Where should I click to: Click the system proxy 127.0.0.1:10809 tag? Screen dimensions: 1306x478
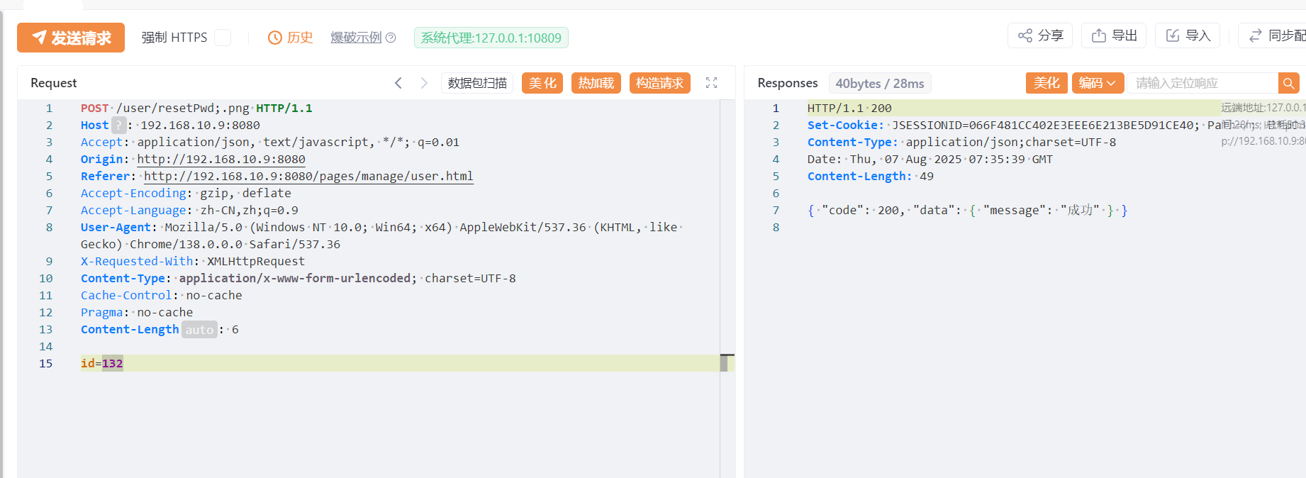491,38
